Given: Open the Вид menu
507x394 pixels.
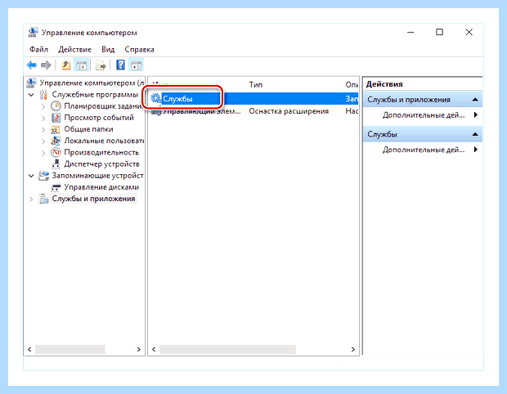Looking at the screenshot, I should [108, 49].
